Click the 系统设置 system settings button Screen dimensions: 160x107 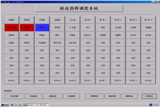coord(14,96)
